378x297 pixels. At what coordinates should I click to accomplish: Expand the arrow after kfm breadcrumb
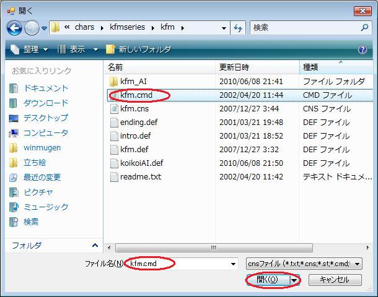(182, 28)
